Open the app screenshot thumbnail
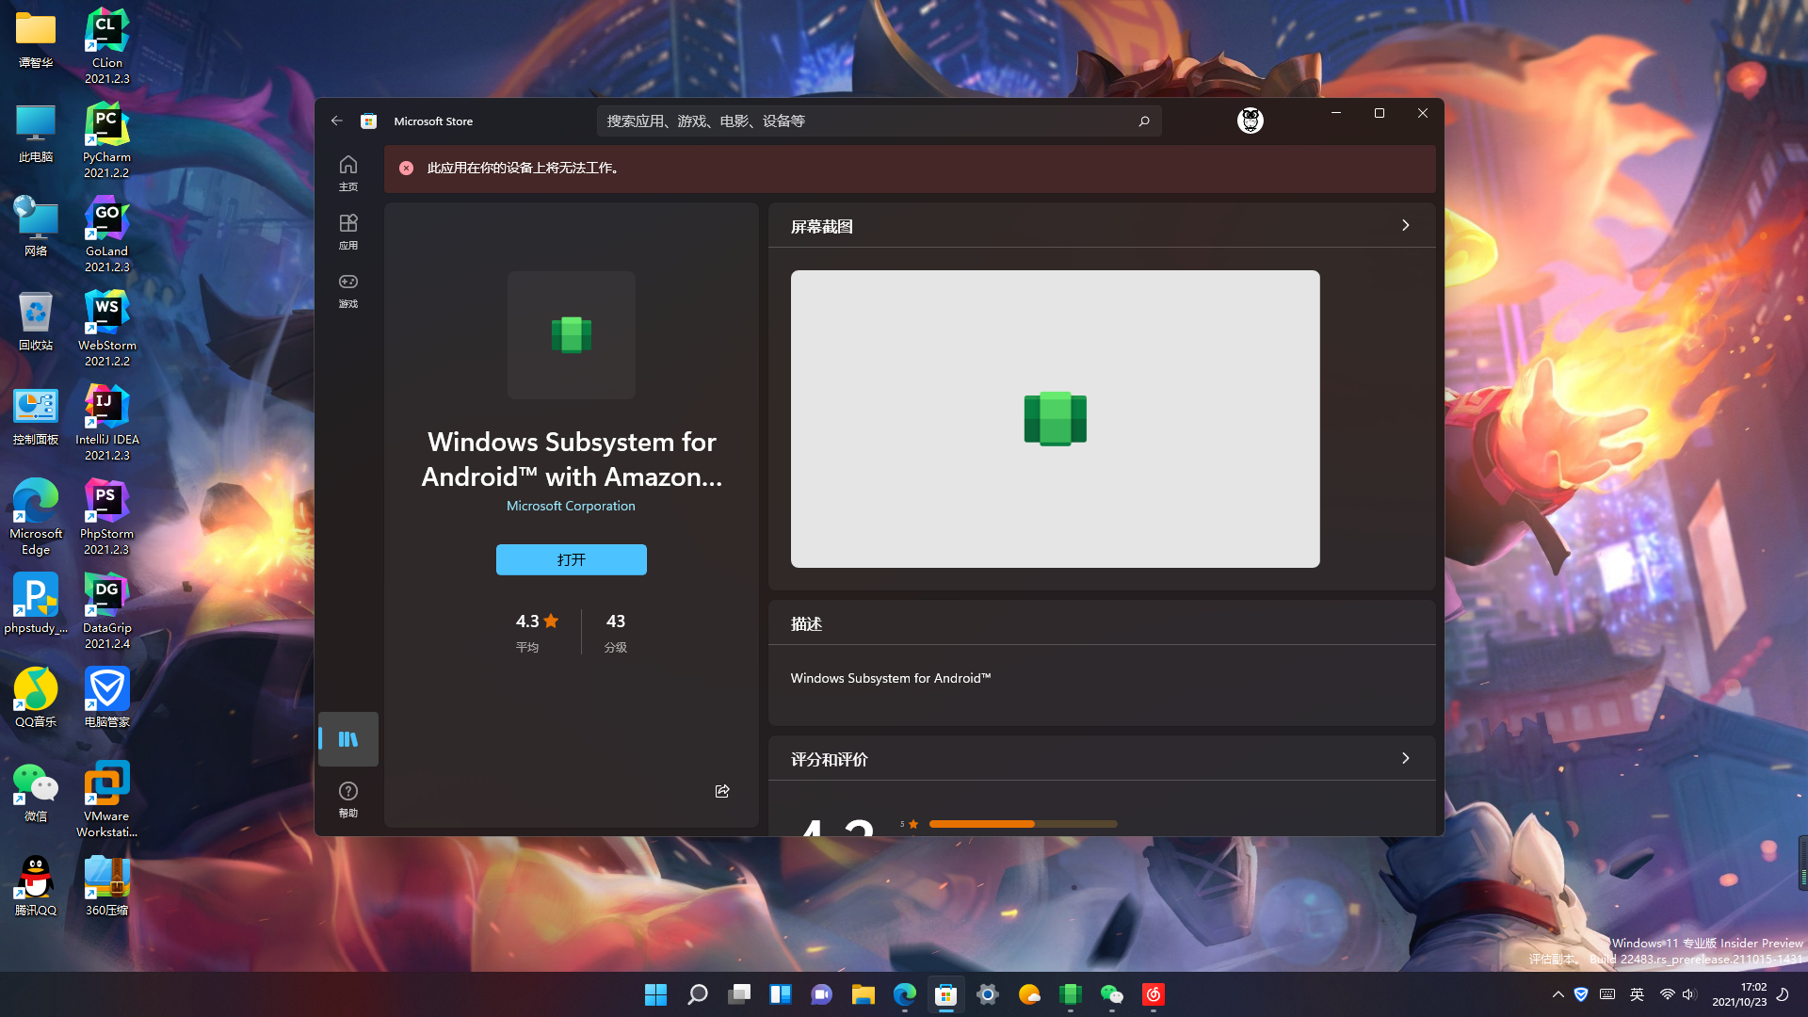 coord(1055,419)
